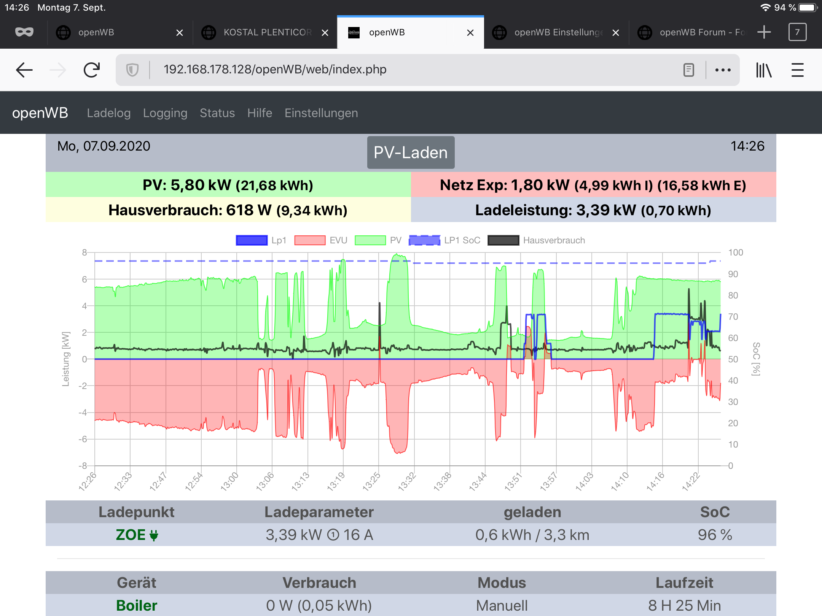
Task: Reload the current page
Action: point(92,70)
